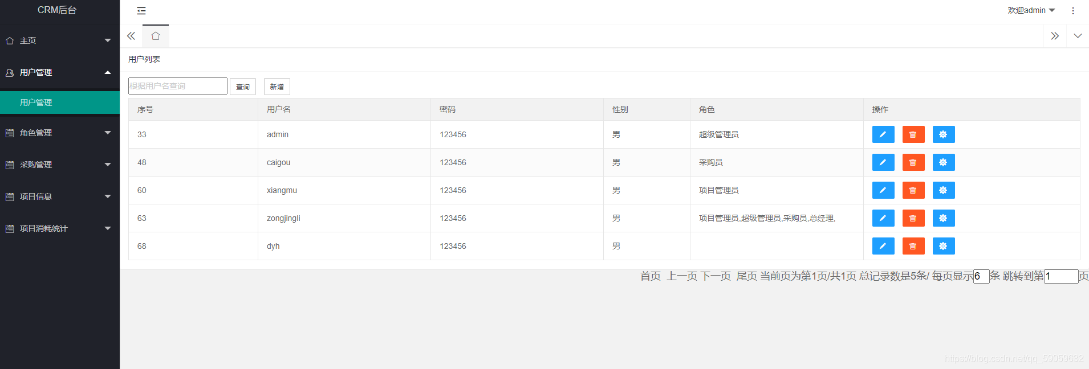The width and height of the screenshot is (1089, 369).
Task: Click the 查询 search button
Action: point(243,87)
